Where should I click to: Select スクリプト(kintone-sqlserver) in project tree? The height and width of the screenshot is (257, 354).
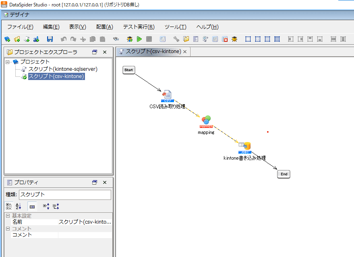pyautogui.click(x=63, y=69)
